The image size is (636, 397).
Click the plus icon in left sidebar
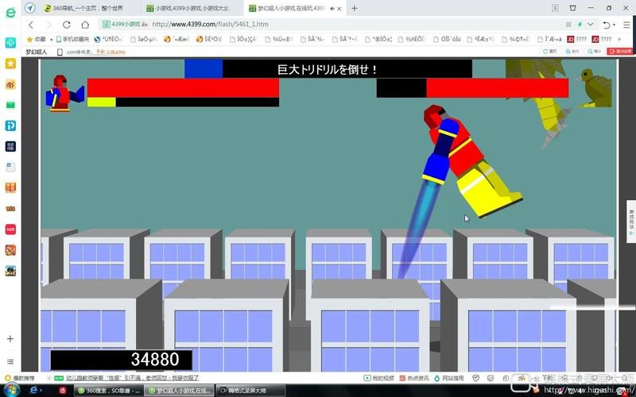10,338
